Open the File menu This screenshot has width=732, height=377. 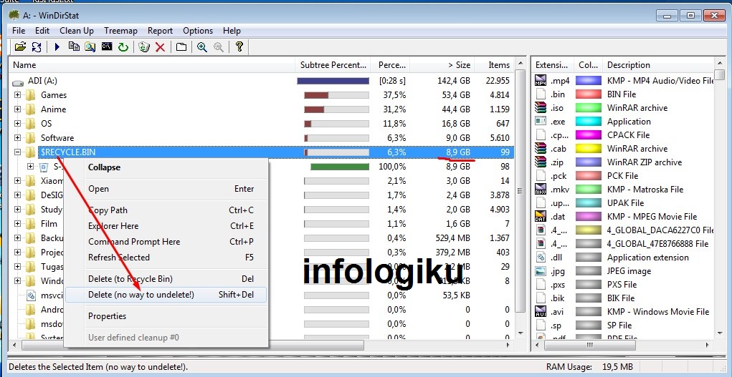tap(19, 31)
